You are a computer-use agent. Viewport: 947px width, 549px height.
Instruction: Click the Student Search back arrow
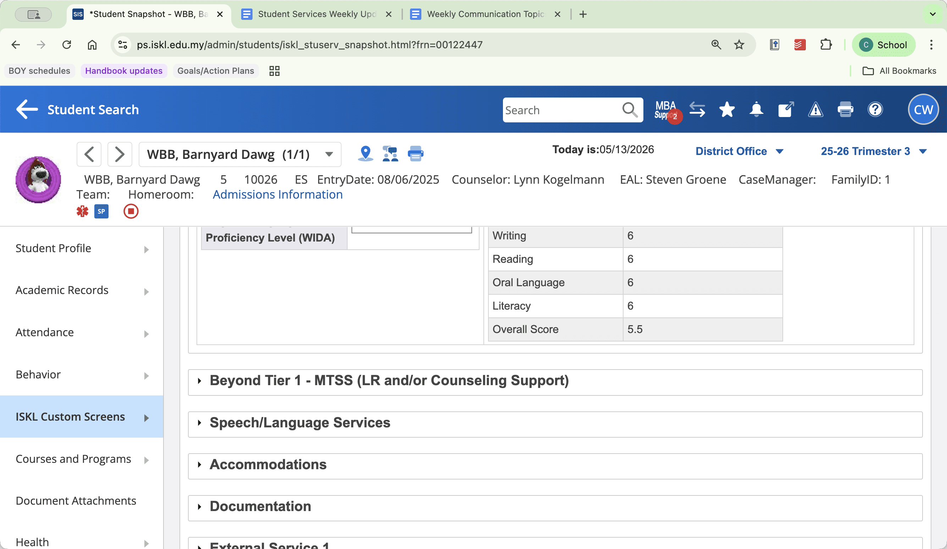(x=27, y=109)
